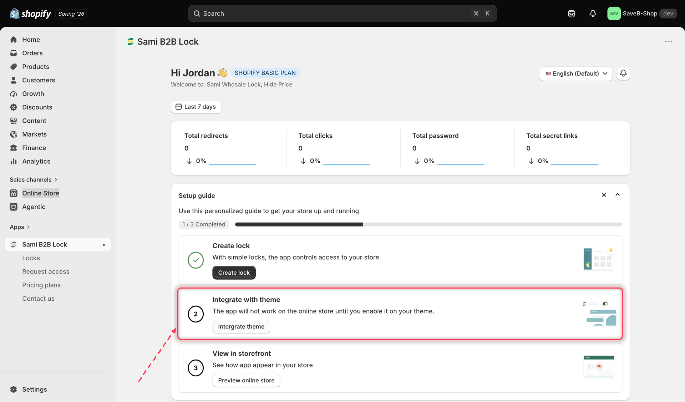This screenshot has height=402, width=685.
Task: Click the Setup guide heading
Action: pyautogui.click(x=197, y=196)
